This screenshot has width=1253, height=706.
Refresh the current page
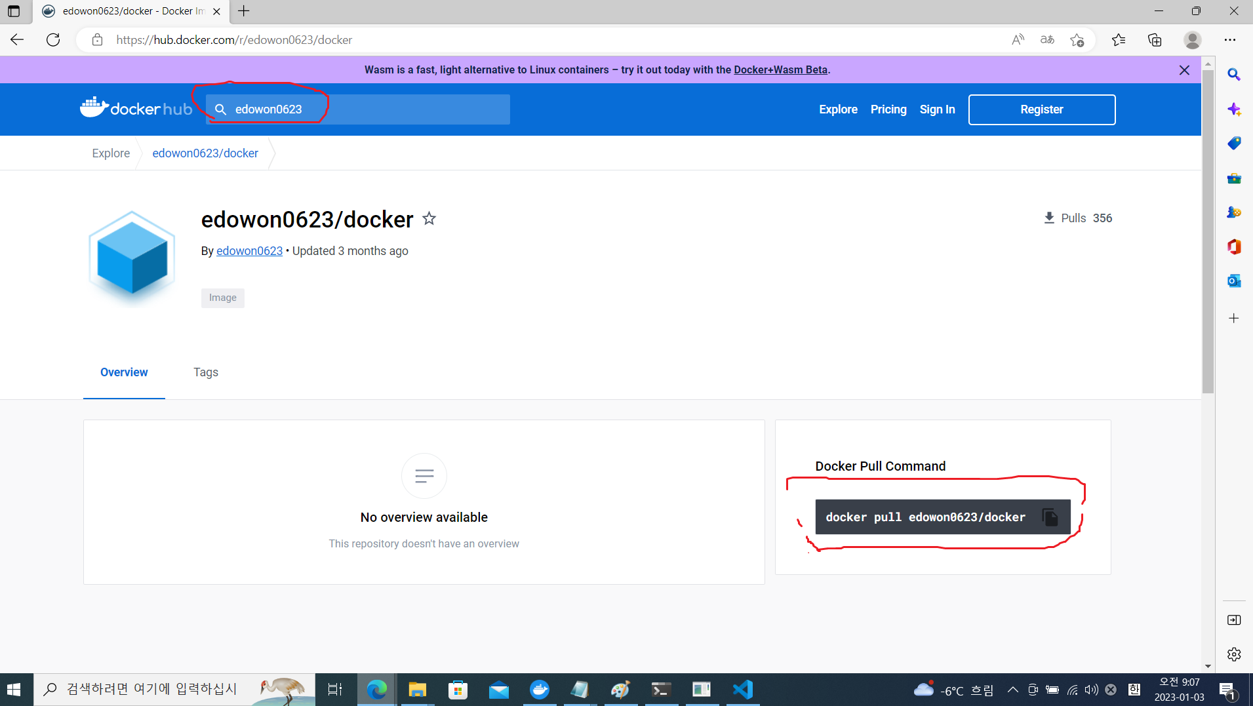pos(53,39)
